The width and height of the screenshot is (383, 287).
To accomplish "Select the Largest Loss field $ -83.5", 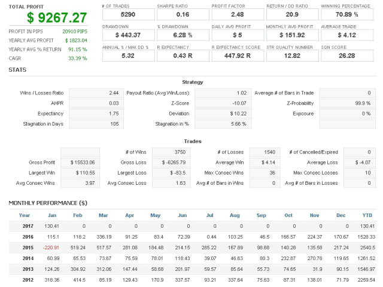I will pyautogui.click(x=171, y=173).
